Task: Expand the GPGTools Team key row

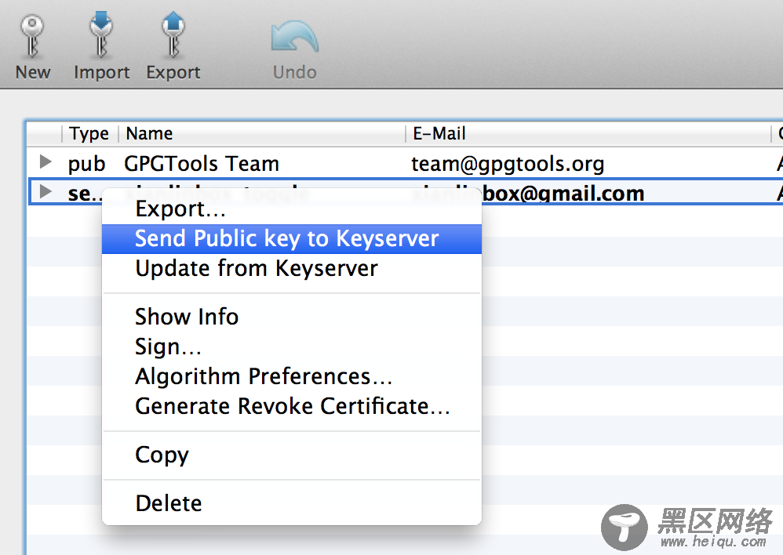Action: [x=46, y=161]
